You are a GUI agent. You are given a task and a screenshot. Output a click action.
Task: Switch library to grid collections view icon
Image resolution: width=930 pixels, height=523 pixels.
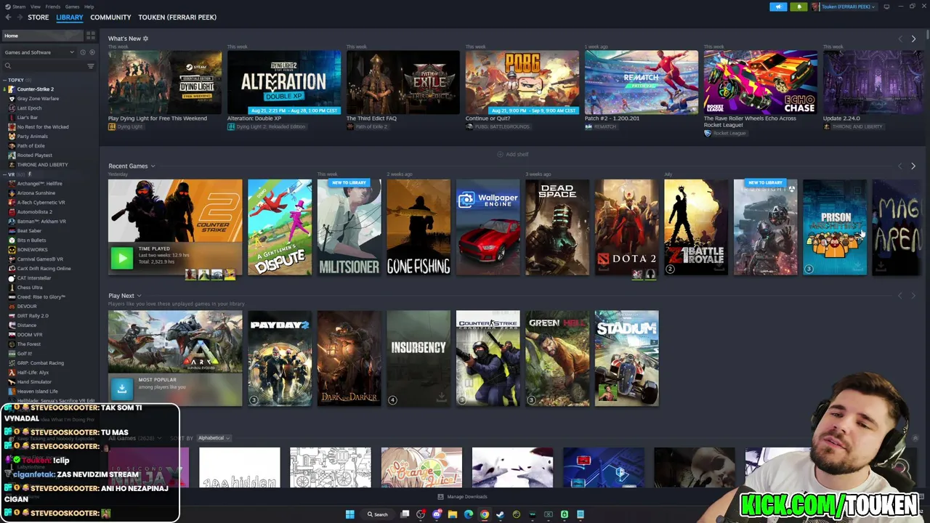pos(91,36)
